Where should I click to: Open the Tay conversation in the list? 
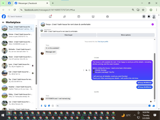tap(18, 81)
